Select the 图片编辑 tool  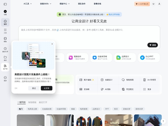click(87, 80)
